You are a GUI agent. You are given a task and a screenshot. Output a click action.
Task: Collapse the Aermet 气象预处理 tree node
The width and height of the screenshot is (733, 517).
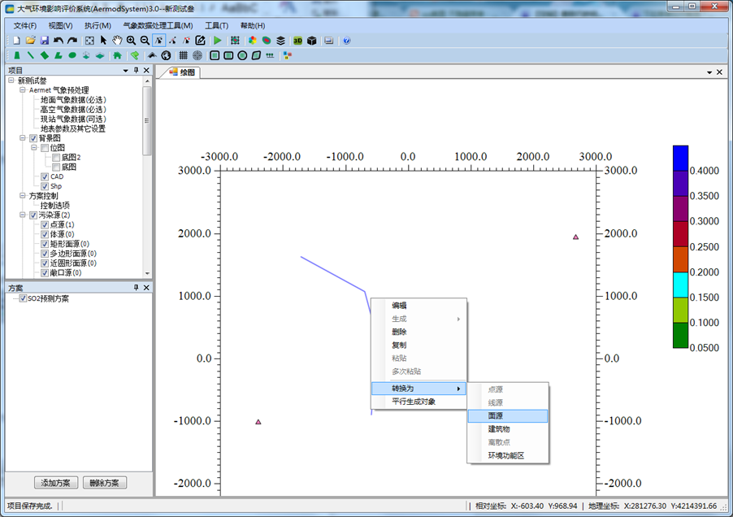pyautogui.click(x=23, y=90)
